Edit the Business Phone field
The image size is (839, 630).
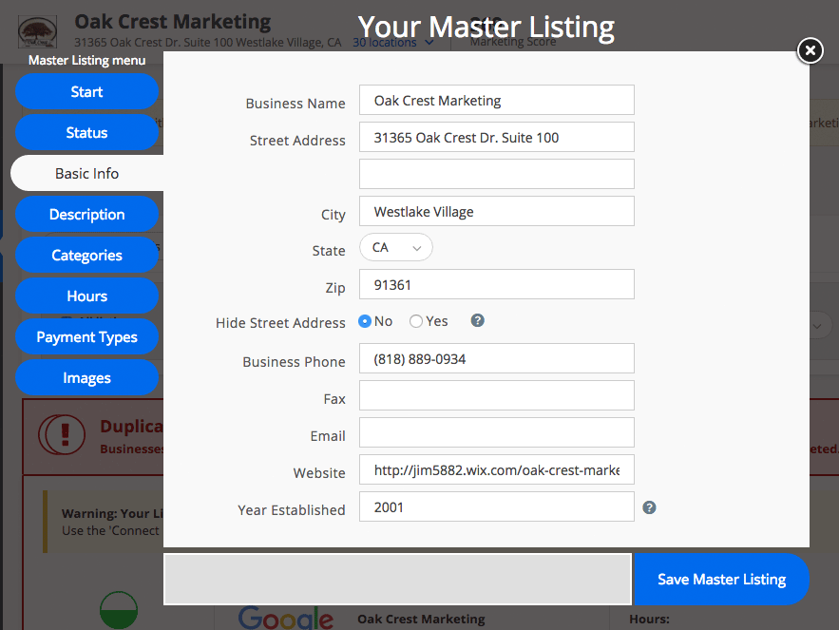point(497,358)
